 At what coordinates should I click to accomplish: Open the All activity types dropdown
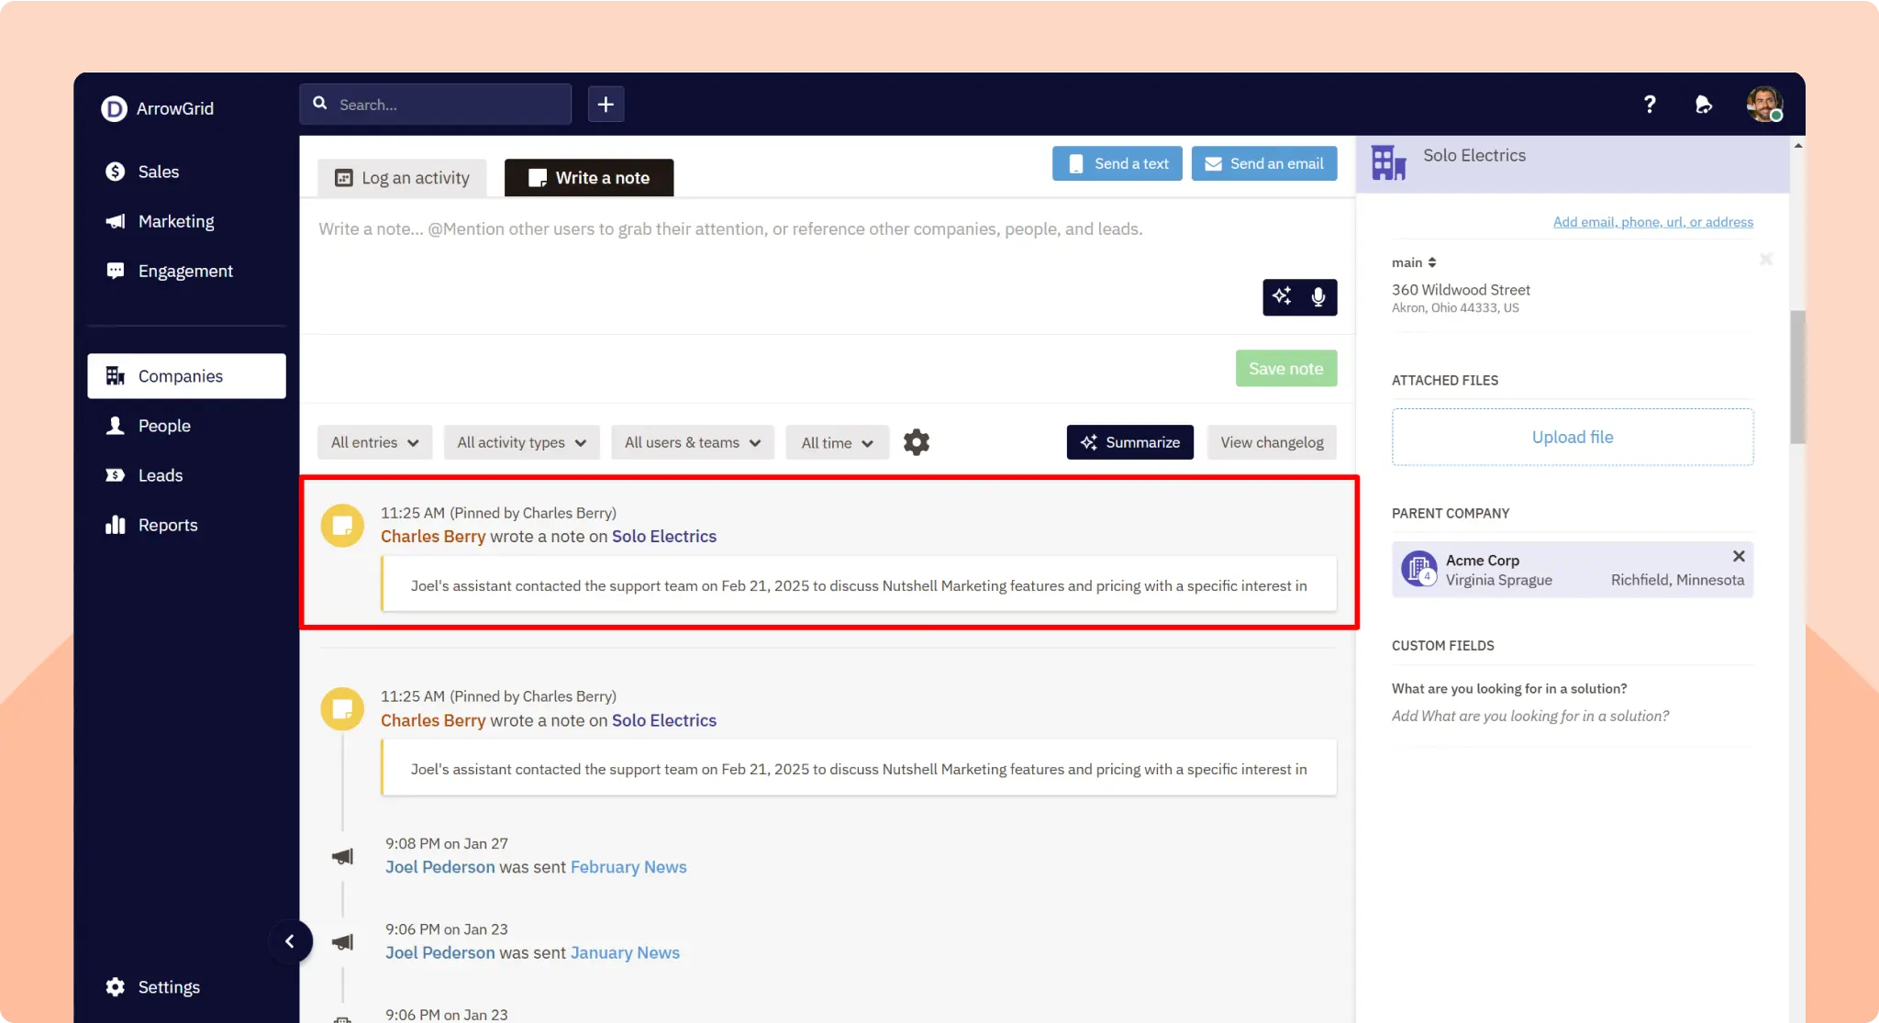[521, 441]
